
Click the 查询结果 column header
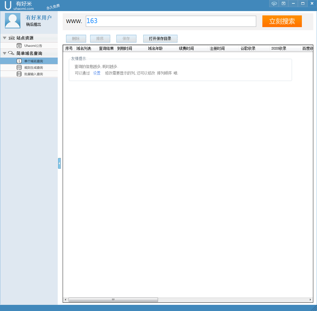pyautogui.click(x=106, y=48)
